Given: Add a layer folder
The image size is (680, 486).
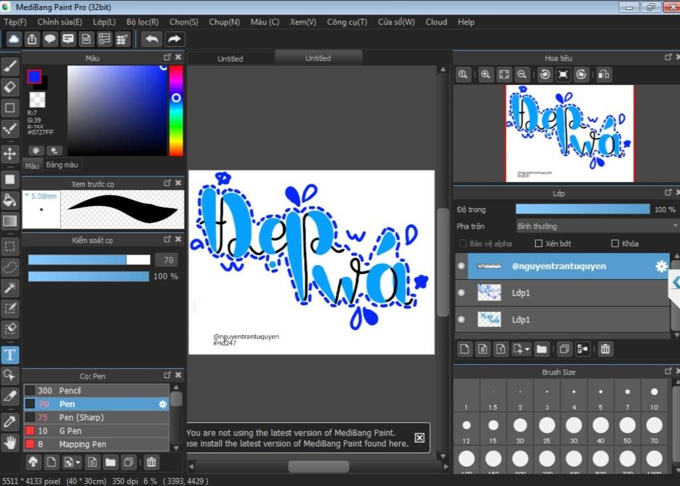Looking at the screenshot, I should coord(542,349).
